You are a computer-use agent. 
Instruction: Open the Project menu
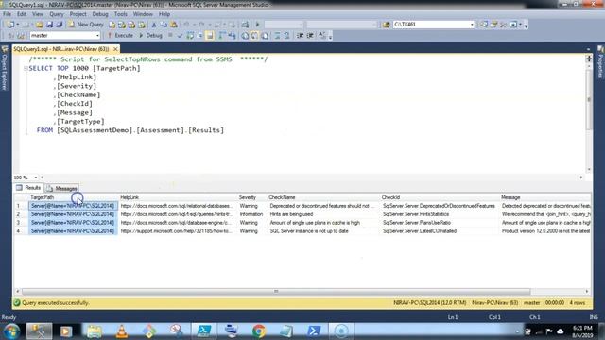click(78, 14)
